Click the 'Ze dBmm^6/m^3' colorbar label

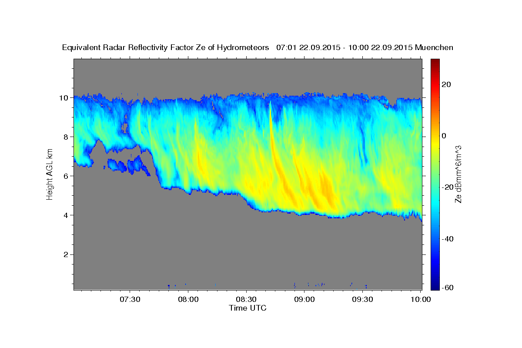(458, 174)
